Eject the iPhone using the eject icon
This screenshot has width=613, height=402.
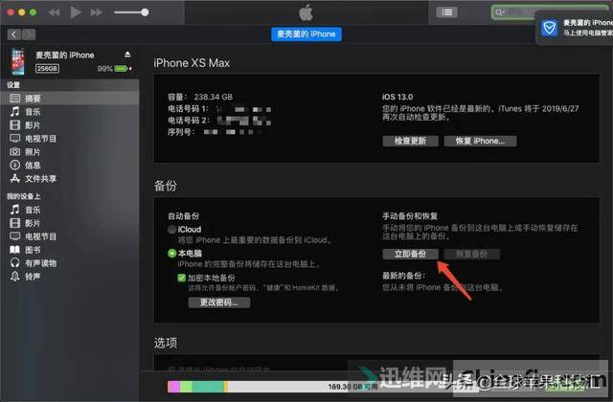pos(127,55)
